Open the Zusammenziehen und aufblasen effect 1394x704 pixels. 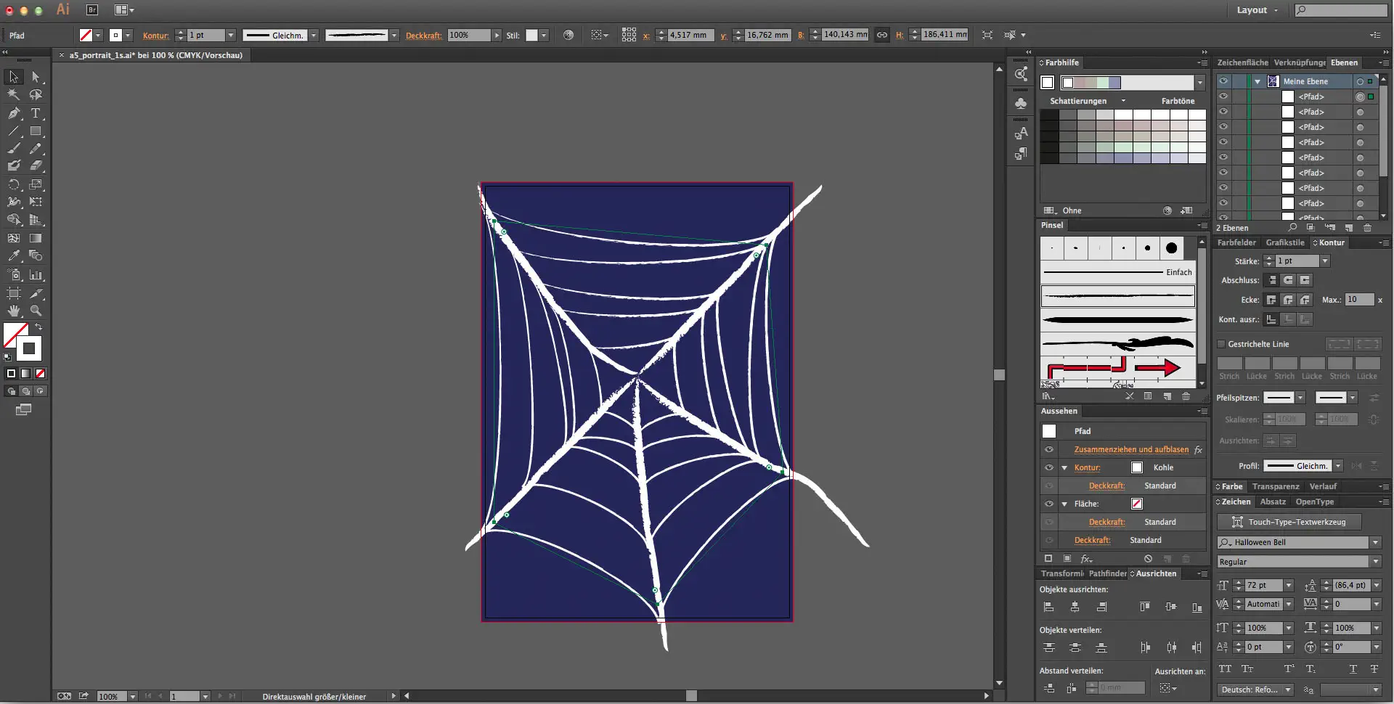[1131, 449]
